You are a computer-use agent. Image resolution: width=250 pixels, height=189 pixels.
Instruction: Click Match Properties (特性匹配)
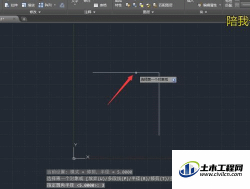coord(228,3)
